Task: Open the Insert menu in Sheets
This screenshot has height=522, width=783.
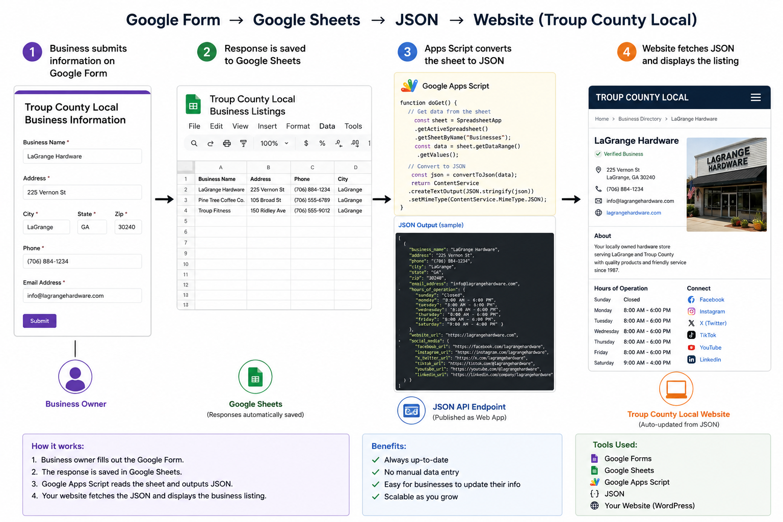Action: pyautogui.click(x=267, y=126)
